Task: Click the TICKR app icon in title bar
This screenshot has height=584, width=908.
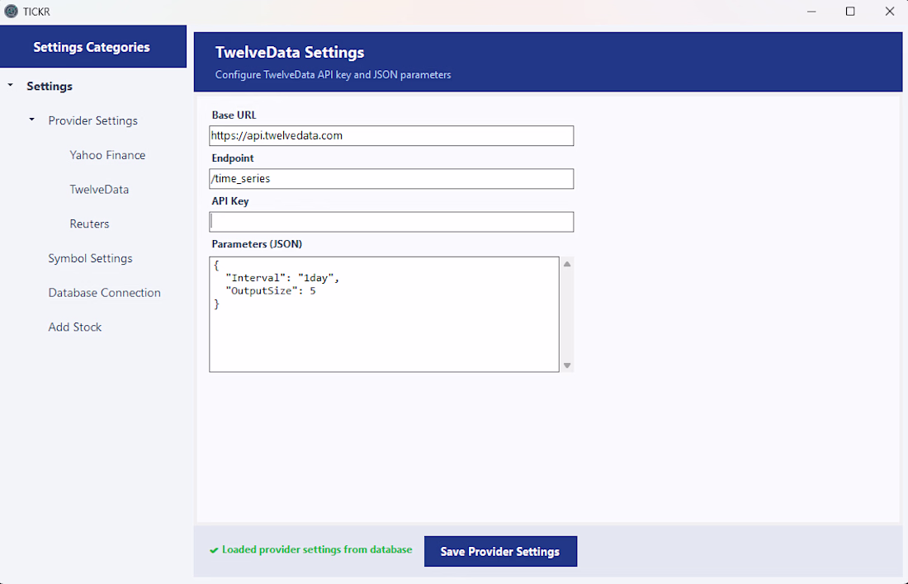Action: pos(11,11)
